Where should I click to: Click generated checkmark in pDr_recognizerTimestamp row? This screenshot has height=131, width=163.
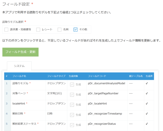click(x=147, y=114)
